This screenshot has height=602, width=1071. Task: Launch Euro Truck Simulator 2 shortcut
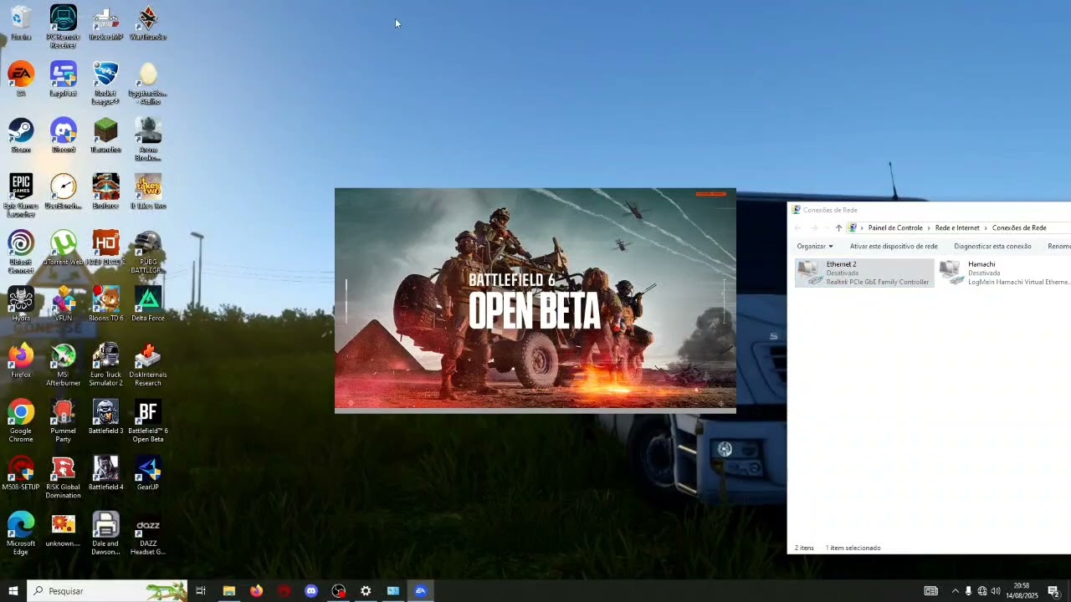point(105,365)
